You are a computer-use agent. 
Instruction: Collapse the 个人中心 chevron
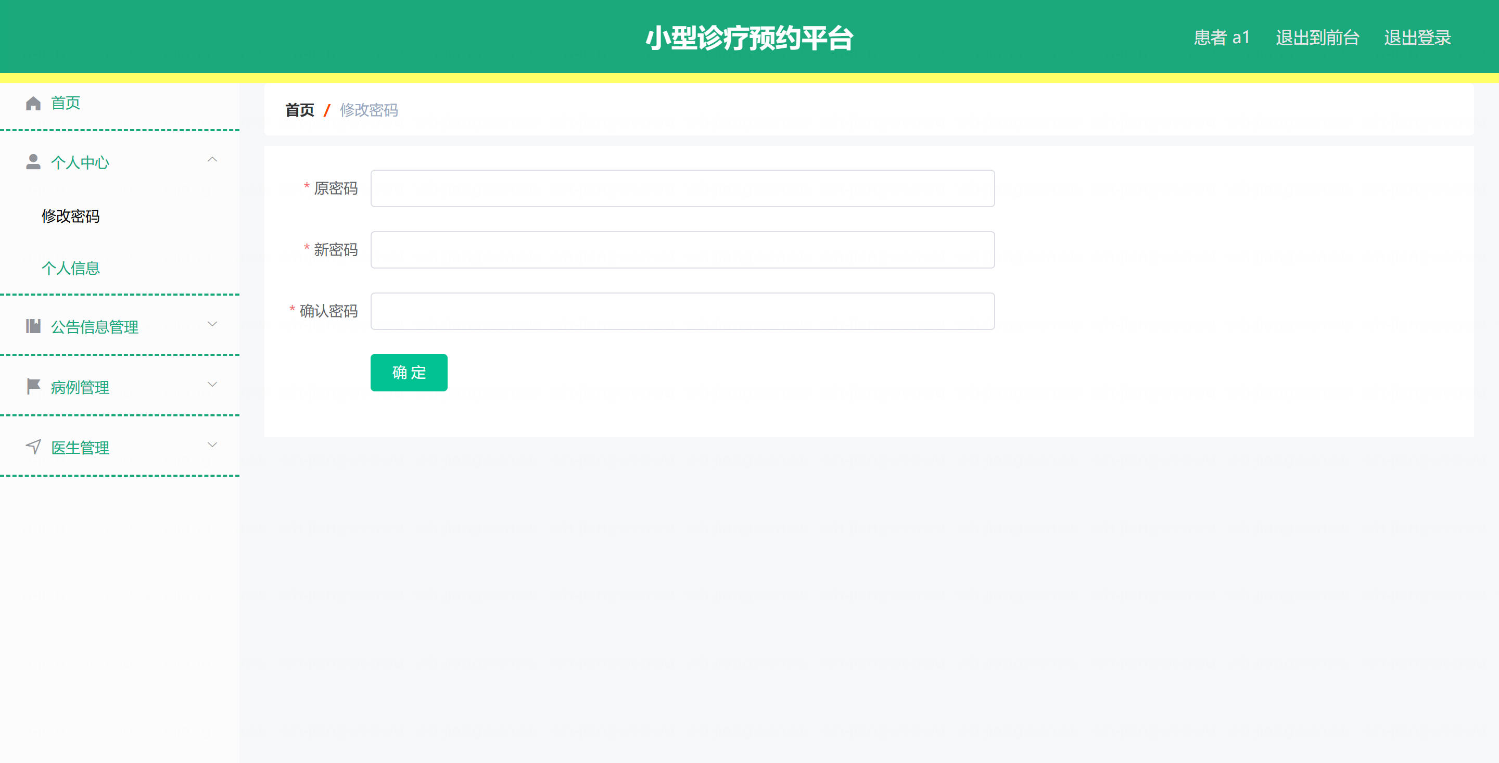click(212, 159)
